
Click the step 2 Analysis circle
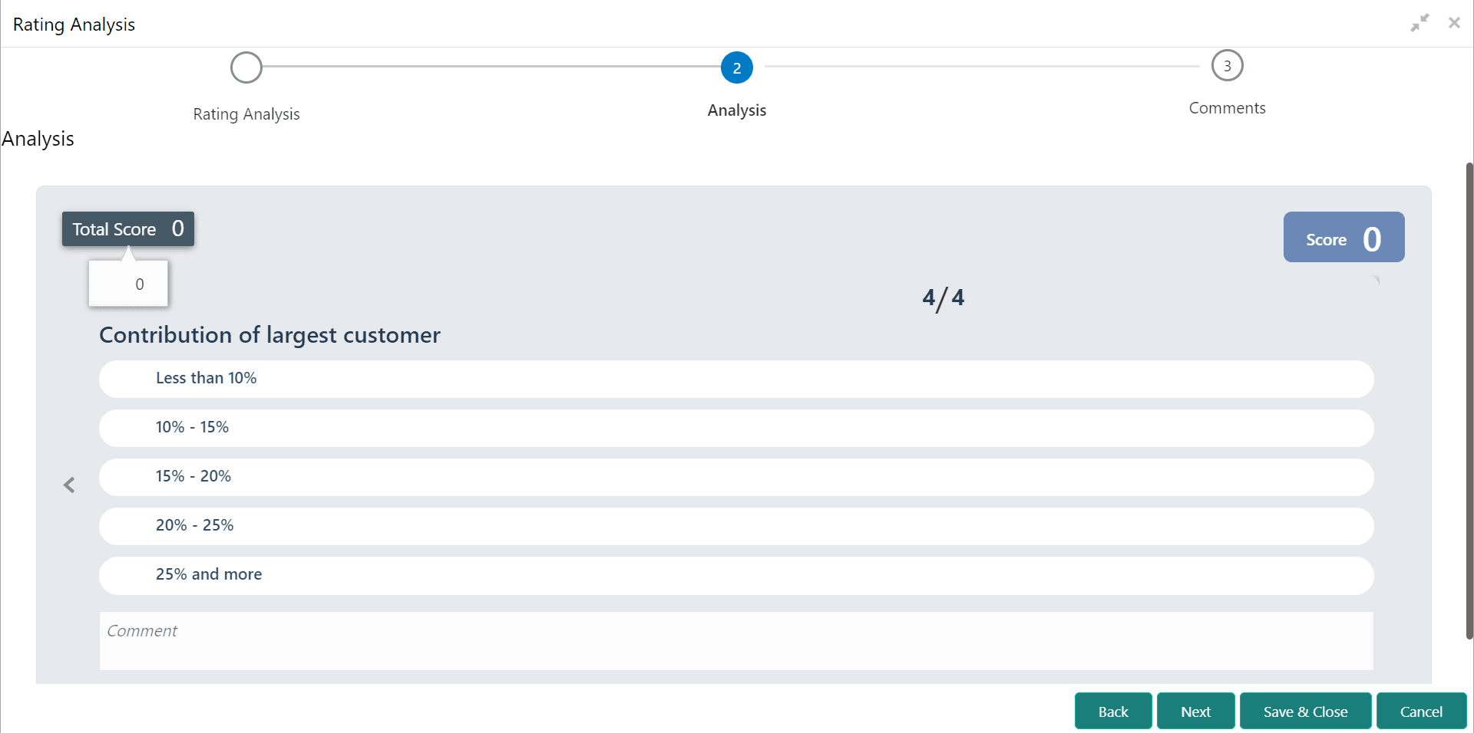(x=736, y=67)
